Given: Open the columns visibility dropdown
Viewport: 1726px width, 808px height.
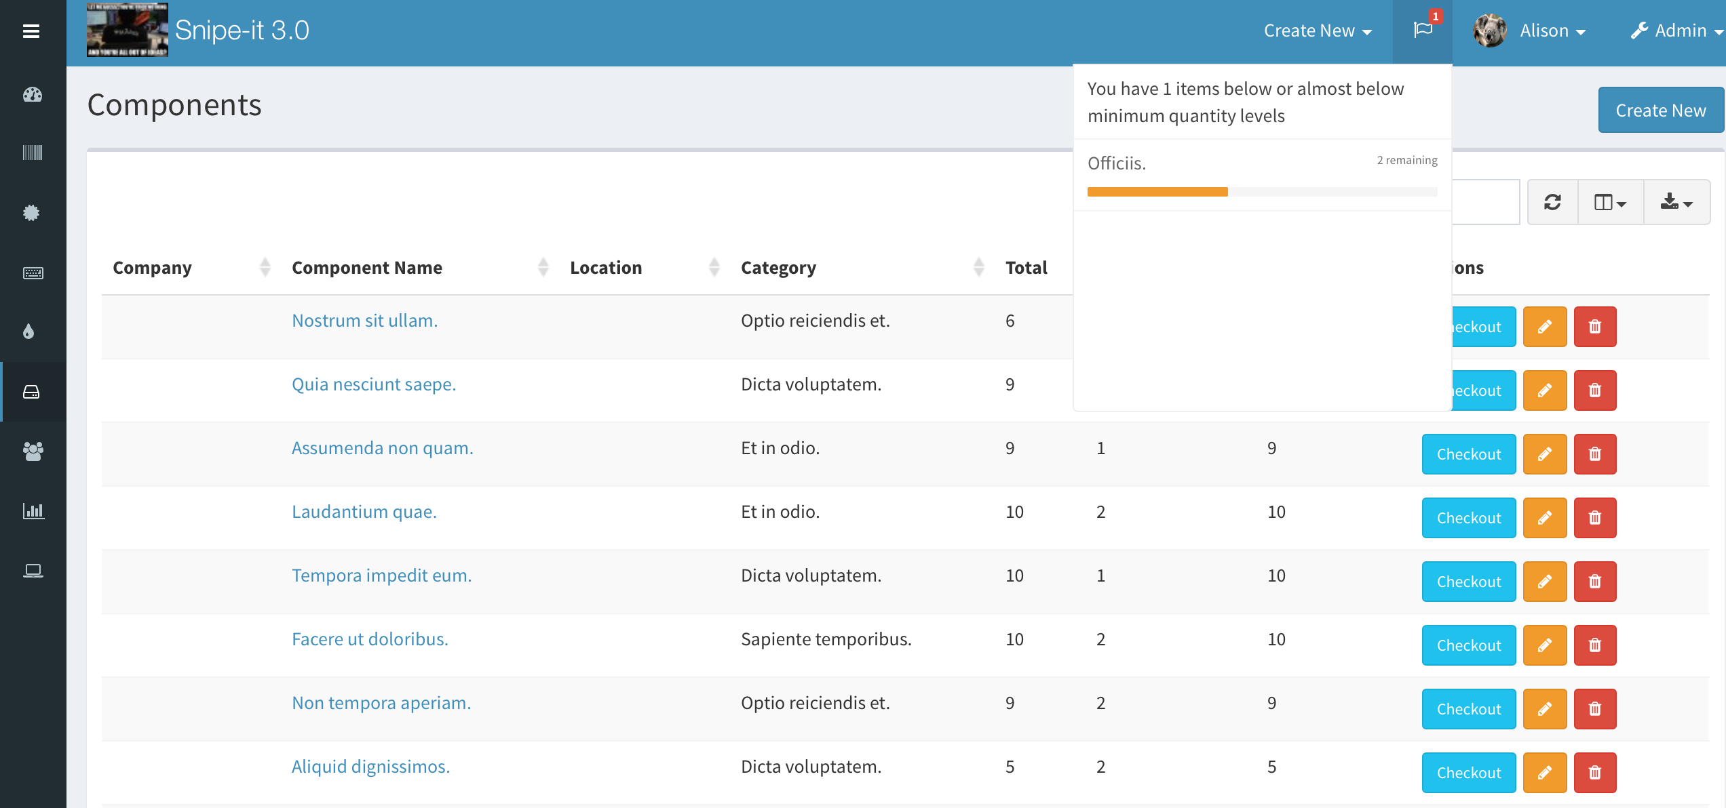Looking at the screenshot, I should tap(1611, 202).
